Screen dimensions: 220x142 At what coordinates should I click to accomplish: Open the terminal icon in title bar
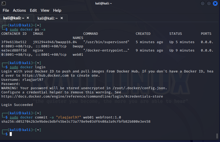tap(4, 3)
